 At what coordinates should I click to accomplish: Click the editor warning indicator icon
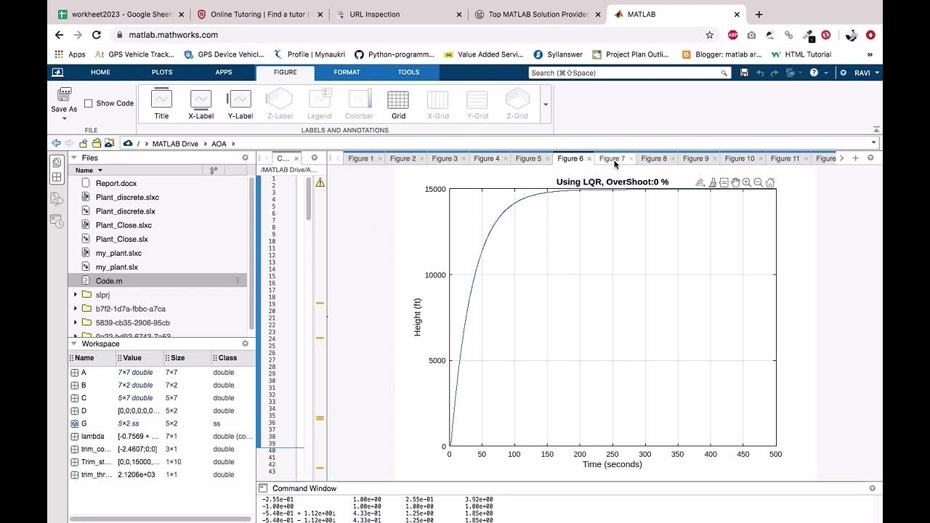[320, 182]
